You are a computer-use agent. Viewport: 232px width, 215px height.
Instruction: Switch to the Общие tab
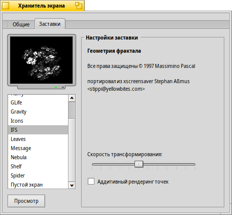(21, 24)
